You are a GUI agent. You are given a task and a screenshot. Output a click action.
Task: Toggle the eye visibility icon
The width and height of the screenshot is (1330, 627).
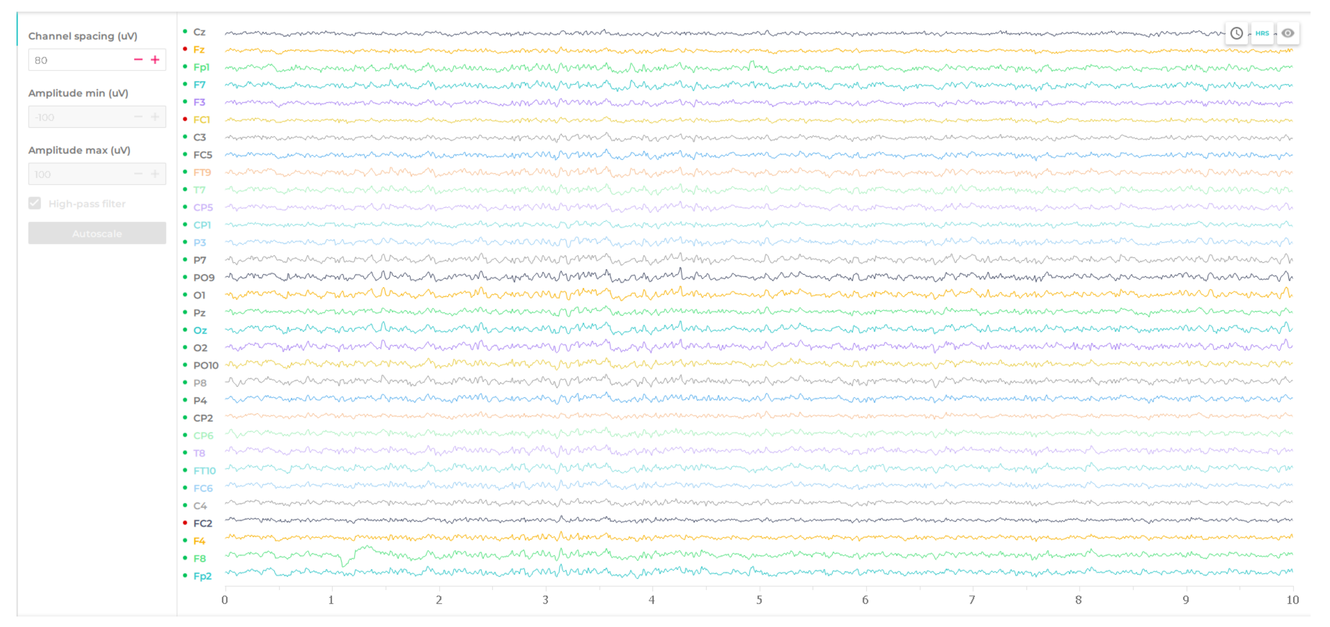tap(1288, 34)
